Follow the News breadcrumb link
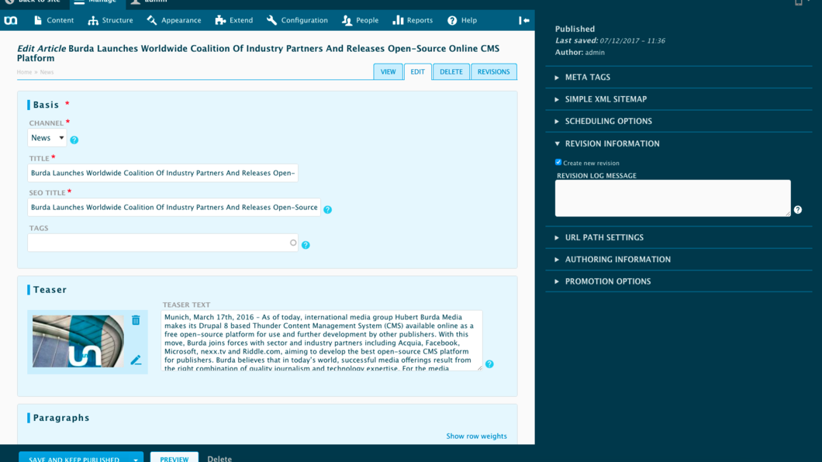This screenshot has height=462, width=822. point(47,72)
